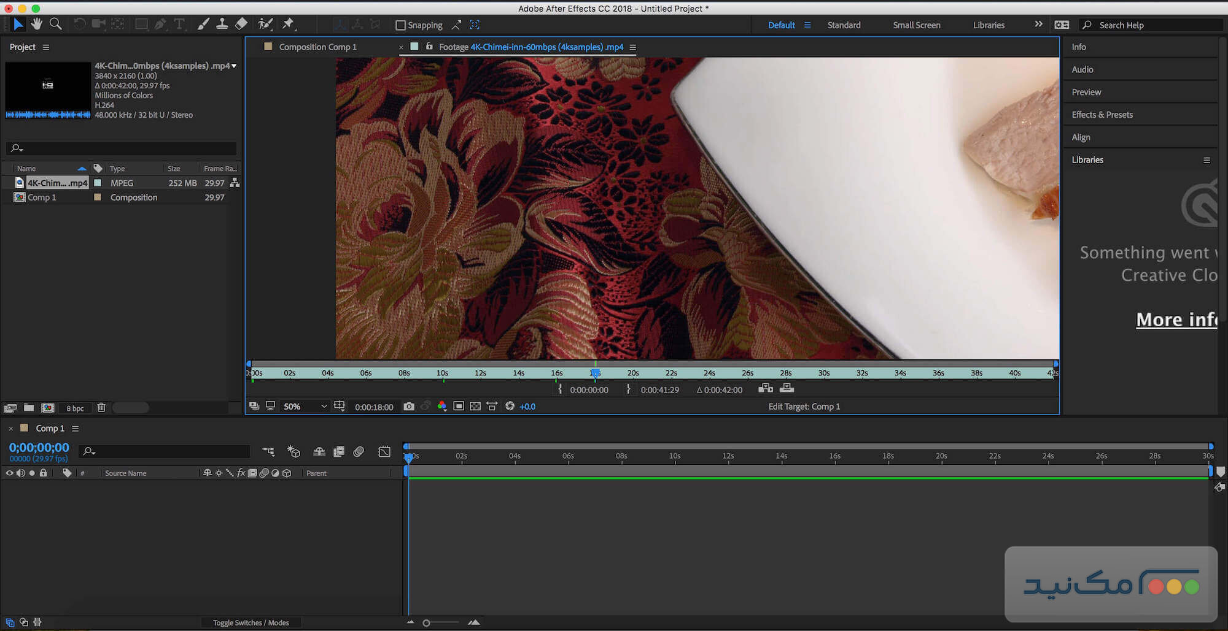Select the Horizontal Type tool
This screenshot has width=1228, height=631.
[x=179, y=25]
